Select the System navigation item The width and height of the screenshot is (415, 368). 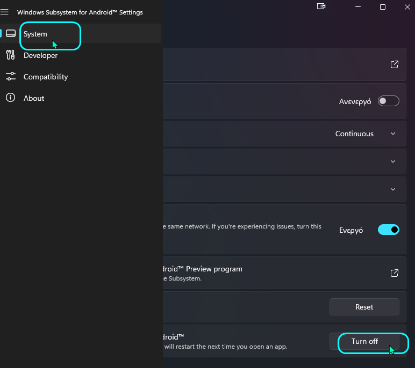point(81,34)
